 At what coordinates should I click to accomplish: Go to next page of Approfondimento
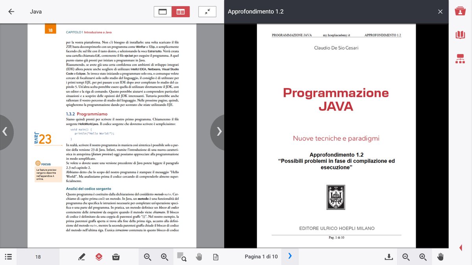point(290,256)
